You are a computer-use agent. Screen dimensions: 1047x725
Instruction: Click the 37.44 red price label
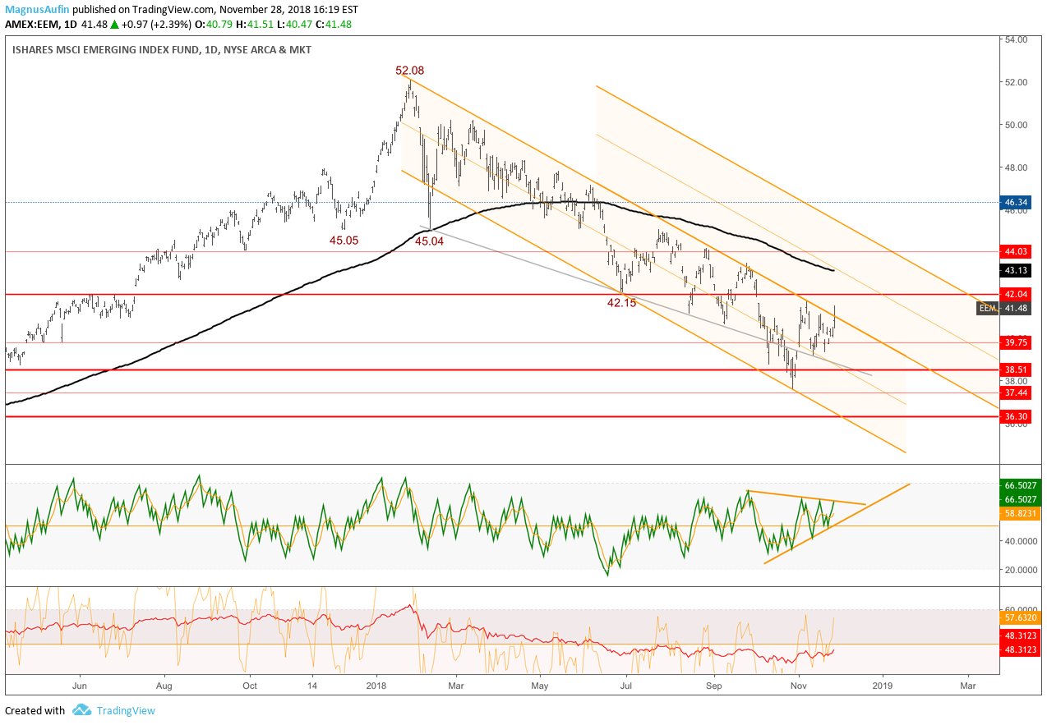[x=1016, y=393]
